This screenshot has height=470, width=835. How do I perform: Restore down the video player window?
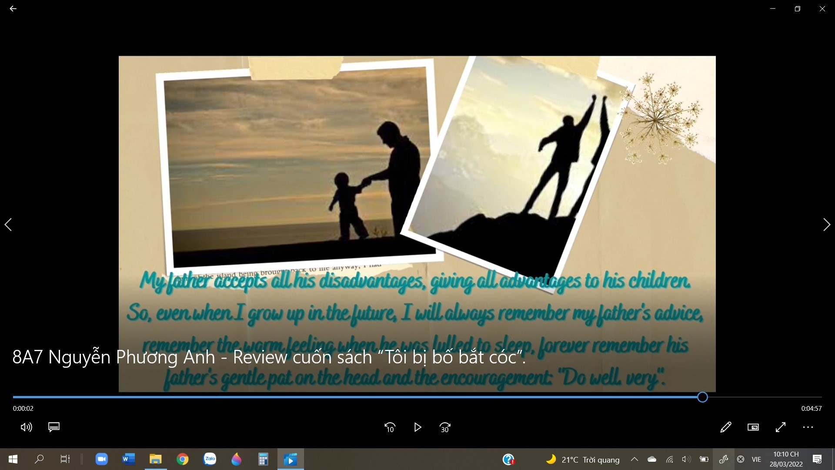pyautogui.click(x=798, y=9)
